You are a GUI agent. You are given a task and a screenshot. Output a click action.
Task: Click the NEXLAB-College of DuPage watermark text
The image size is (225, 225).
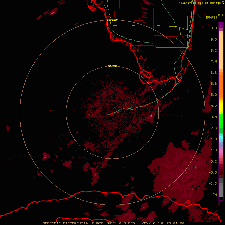tap(201, 3)
